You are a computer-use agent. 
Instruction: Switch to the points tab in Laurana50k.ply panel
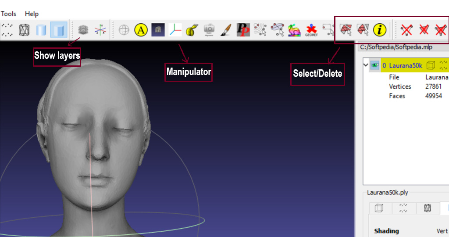[x=403, y=208]
